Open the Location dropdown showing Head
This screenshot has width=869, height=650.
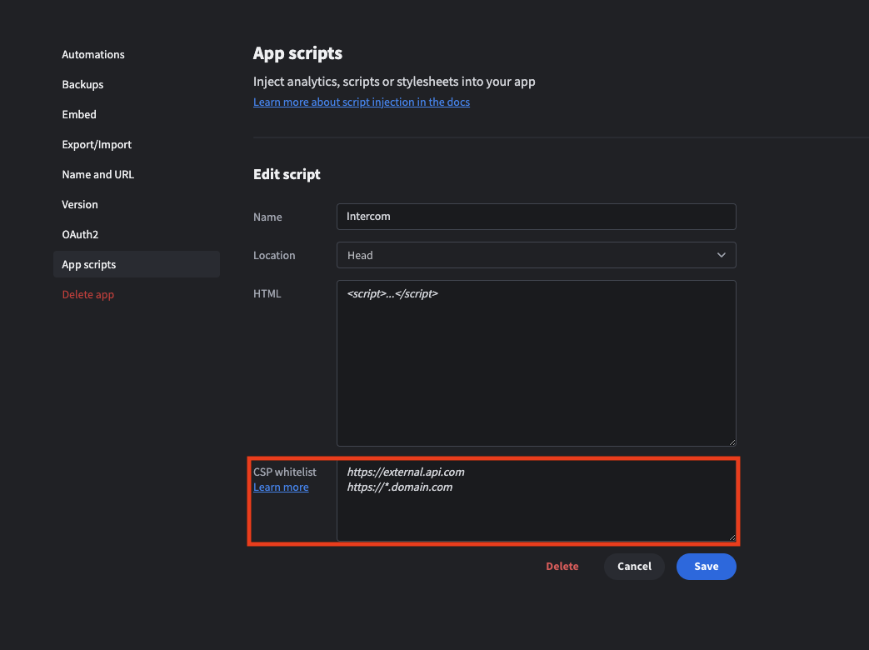point(536,255)
